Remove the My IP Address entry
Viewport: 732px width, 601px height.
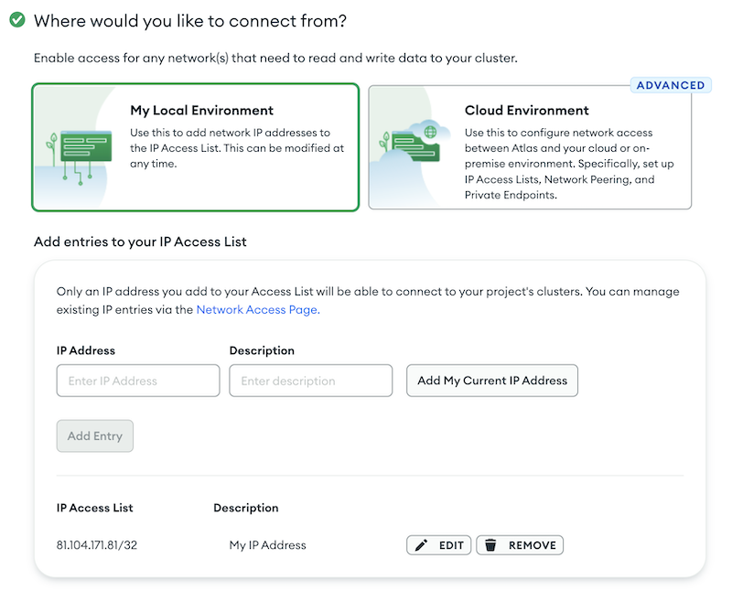(520, 545)
